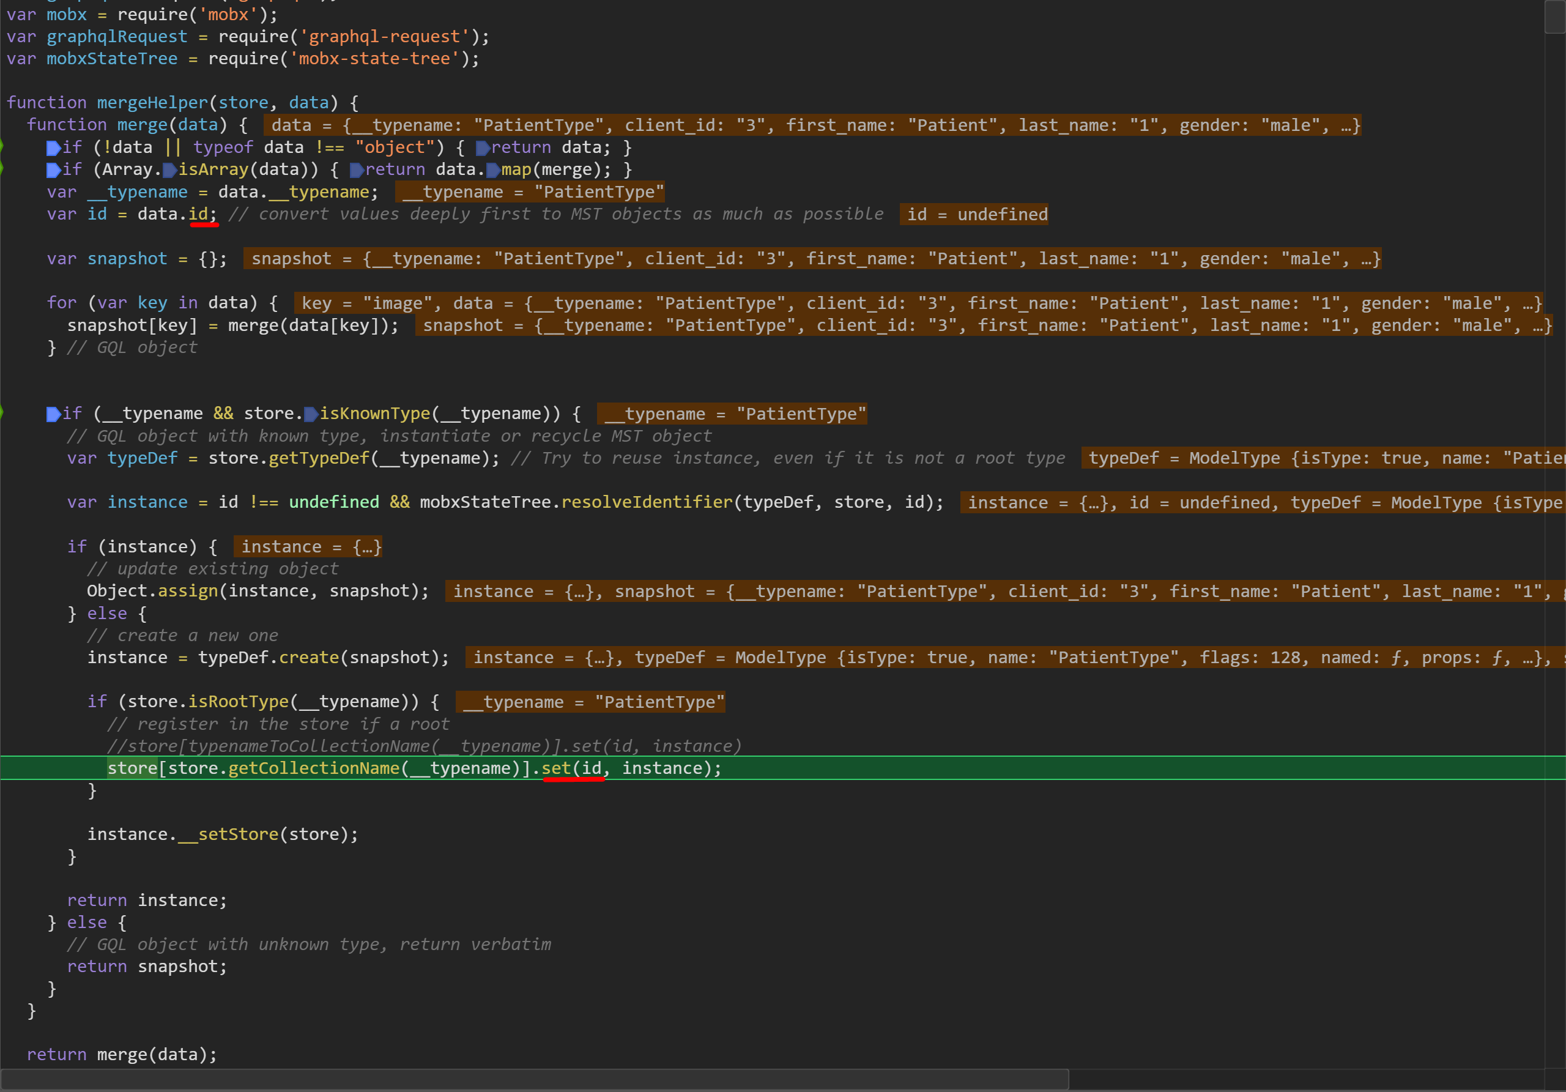
Task: Toggle the inline breakpoint before "if (Array."
Action: pos(53,170)
